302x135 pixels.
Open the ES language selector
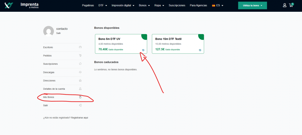click(218, 5)
